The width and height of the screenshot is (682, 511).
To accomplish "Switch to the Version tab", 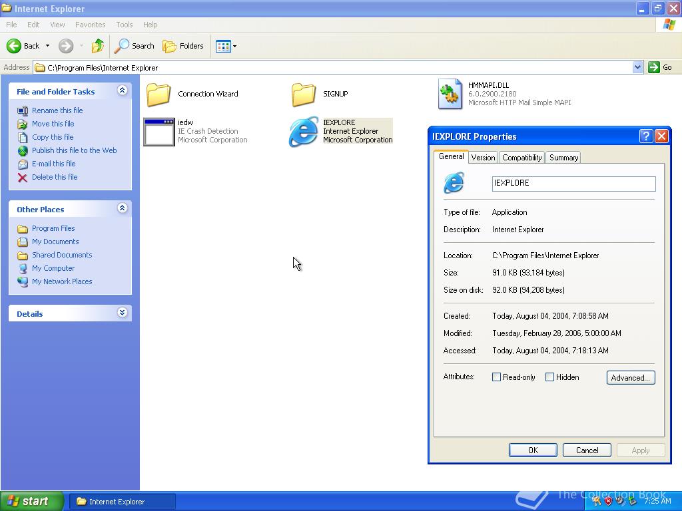I will pos(484,158).
